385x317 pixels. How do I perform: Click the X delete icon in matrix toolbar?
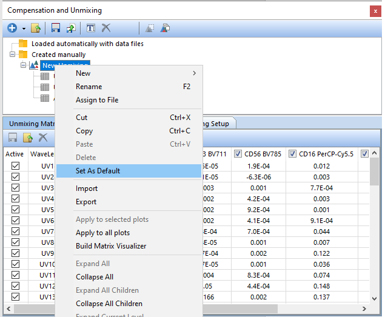43,138
